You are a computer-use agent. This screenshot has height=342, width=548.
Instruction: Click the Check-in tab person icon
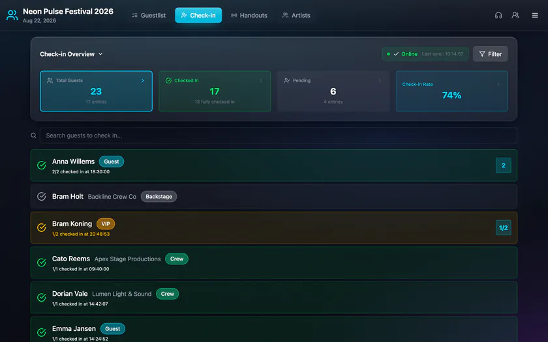(x=184, y=16)
